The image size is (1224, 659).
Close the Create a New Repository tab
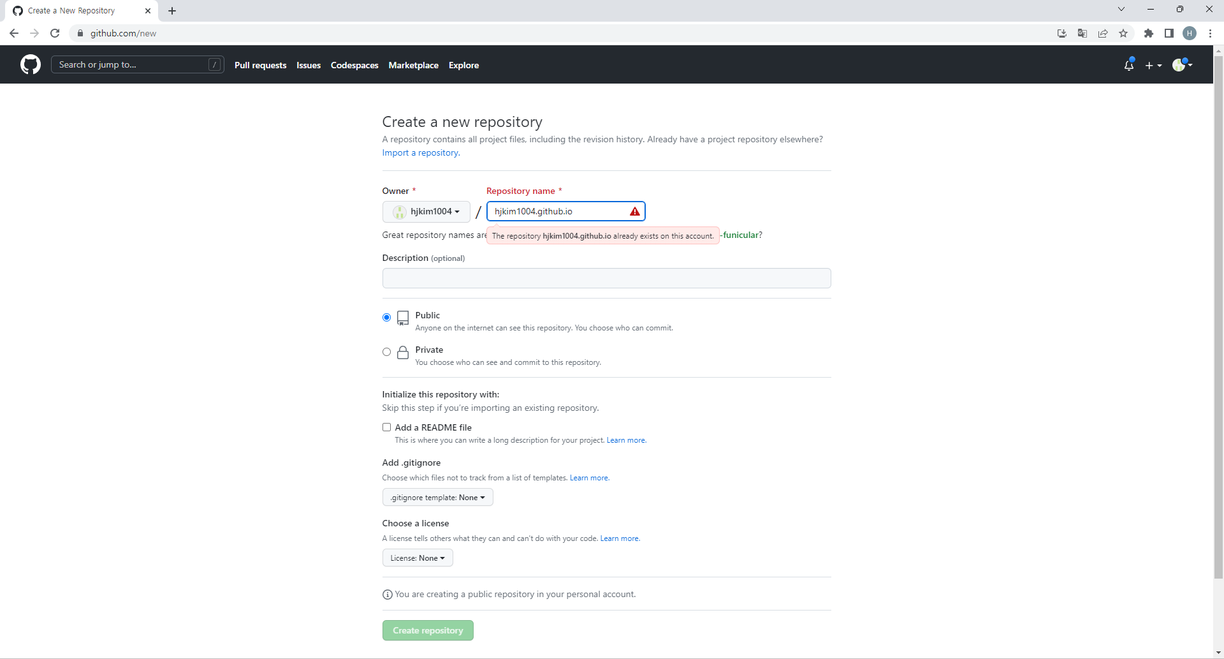coord(148,11)
